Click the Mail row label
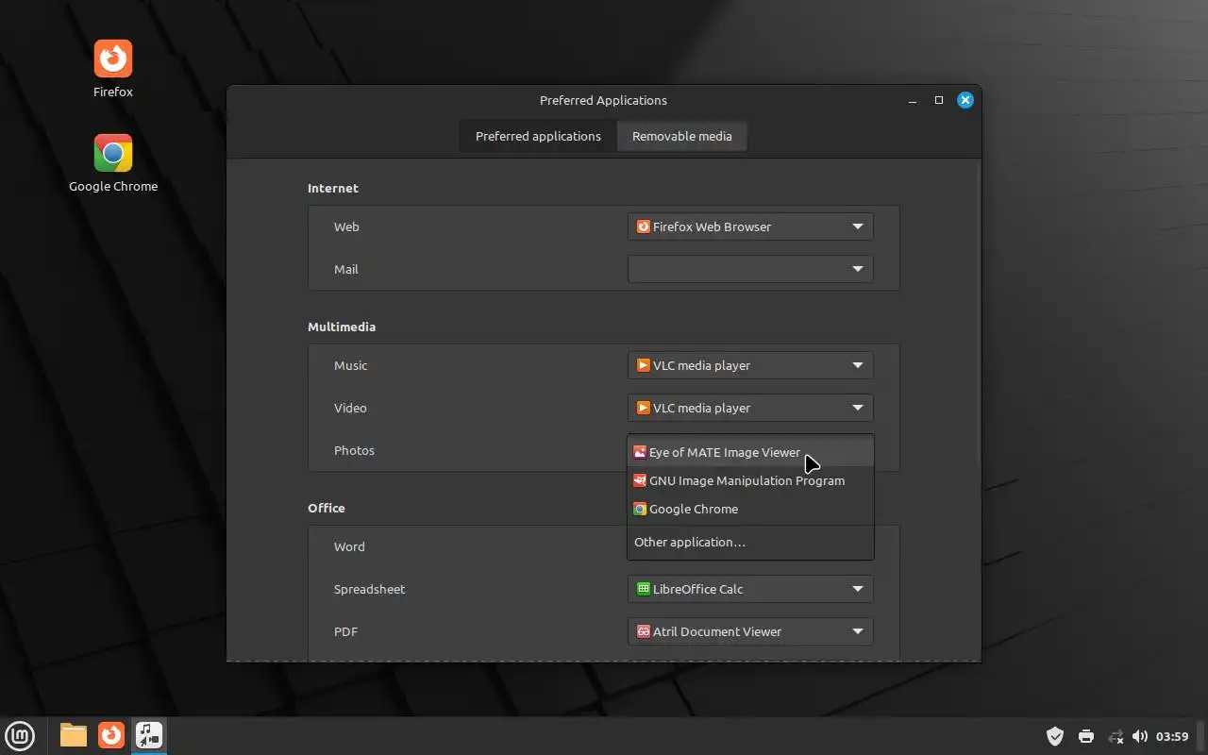 coord(346,269)
